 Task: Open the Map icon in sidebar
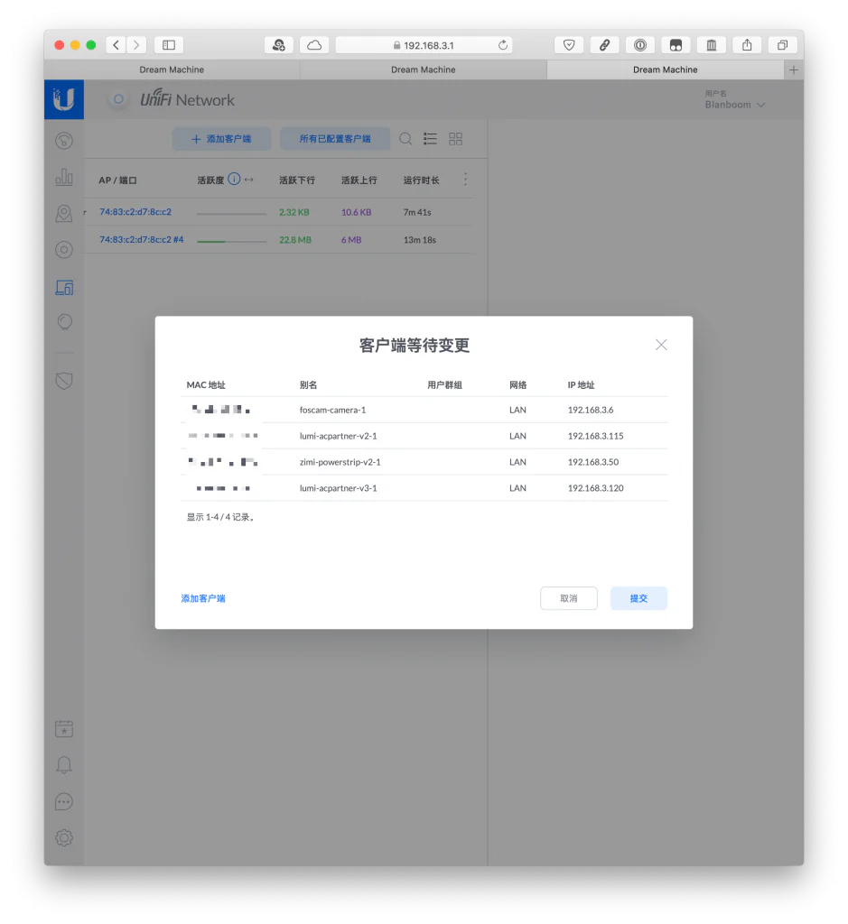[64, 213]
